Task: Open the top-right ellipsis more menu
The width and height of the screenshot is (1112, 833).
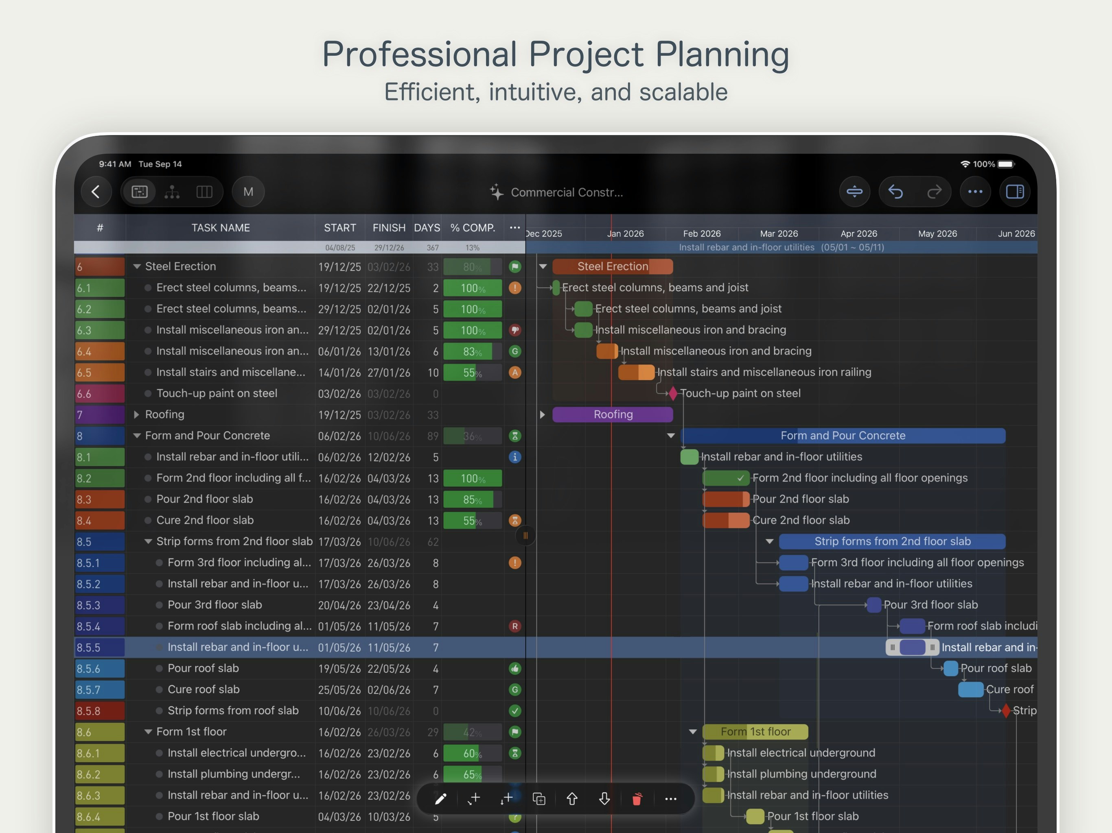Action: 975,192
